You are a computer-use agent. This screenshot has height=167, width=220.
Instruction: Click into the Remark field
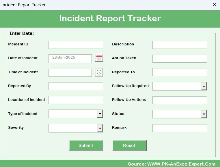click(x=180, y=128)
